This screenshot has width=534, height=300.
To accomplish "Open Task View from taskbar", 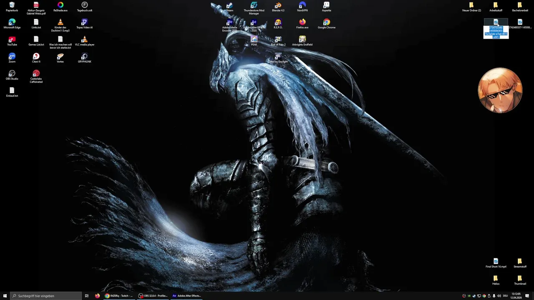I will click(87, 296).
